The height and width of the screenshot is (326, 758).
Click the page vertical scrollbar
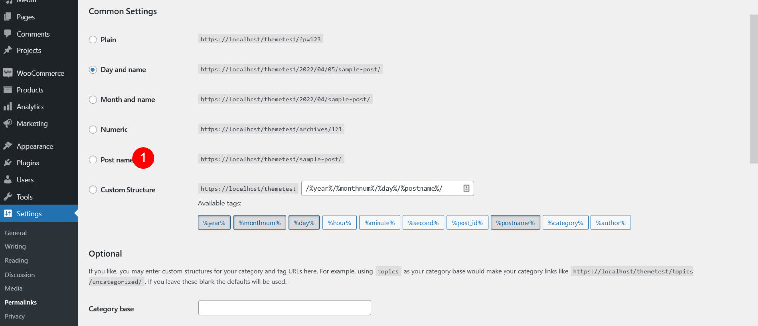[x=753, y=89]
